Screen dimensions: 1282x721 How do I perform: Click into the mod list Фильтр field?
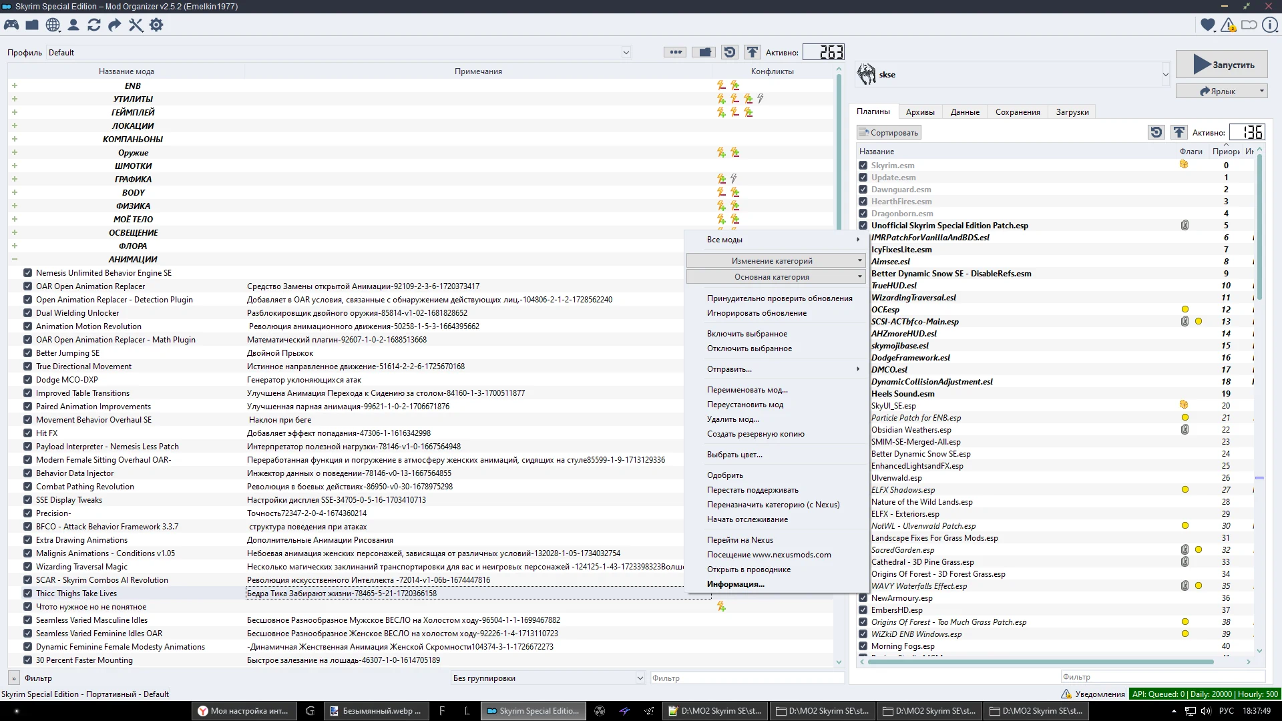(747, 678)
